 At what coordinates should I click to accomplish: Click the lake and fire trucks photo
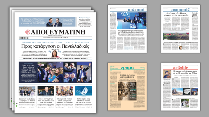tap(176, 36)
